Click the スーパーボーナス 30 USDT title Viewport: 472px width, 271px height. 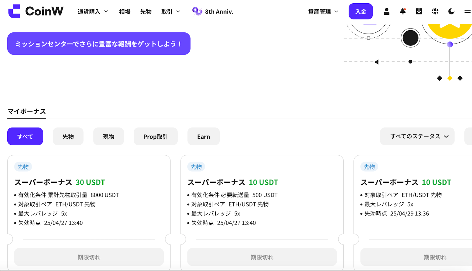point(60,182)
